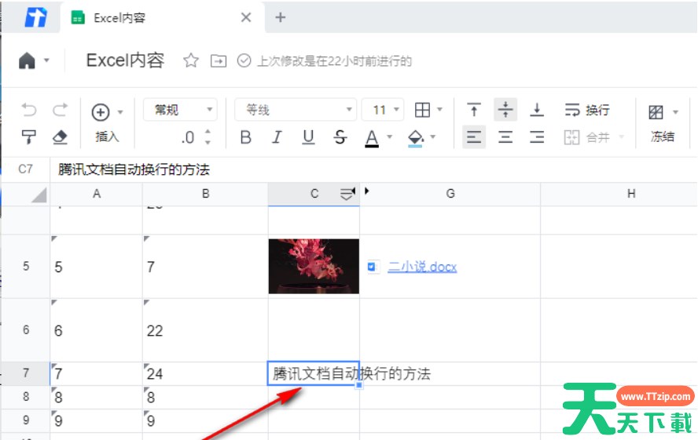Toggle underline formatting
Viewport: 698px width, 440px height.
click(308, 137)
